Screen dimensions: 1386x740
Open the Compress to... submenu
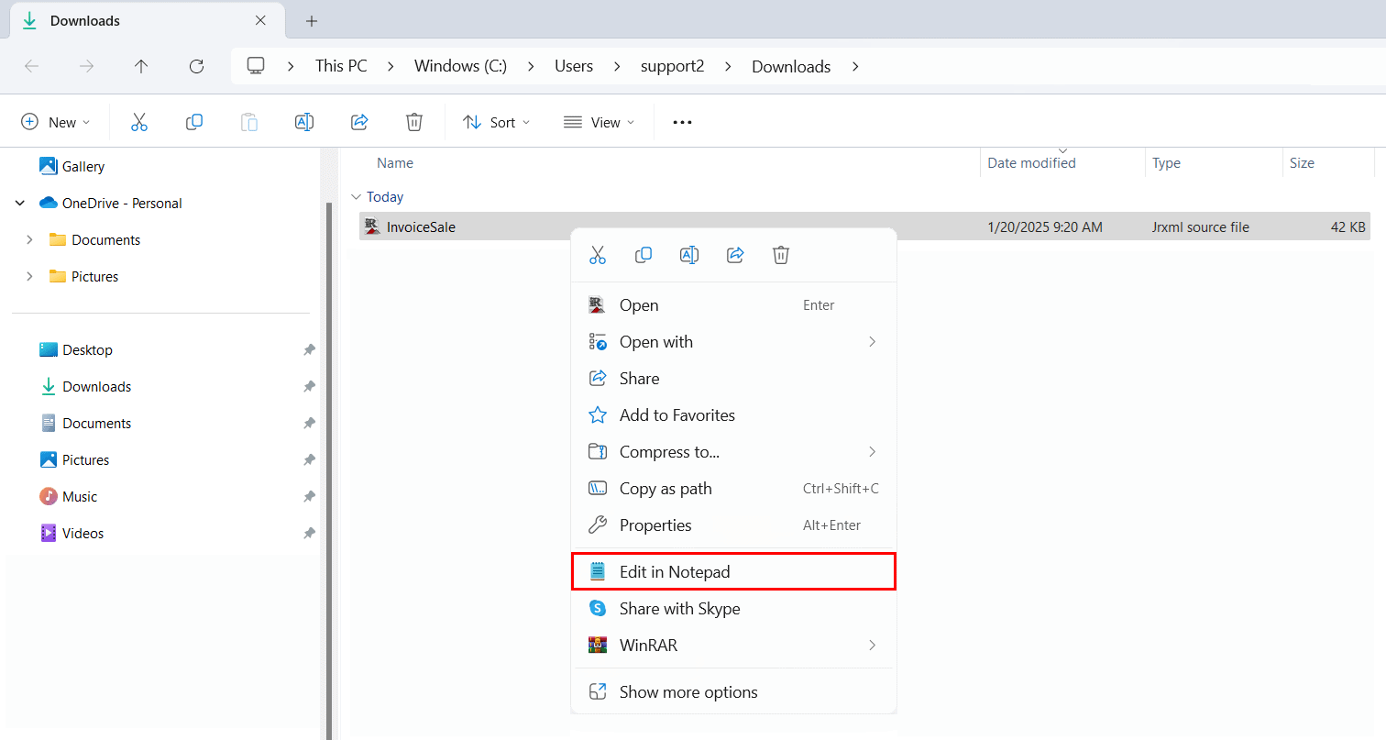[733, 452]
